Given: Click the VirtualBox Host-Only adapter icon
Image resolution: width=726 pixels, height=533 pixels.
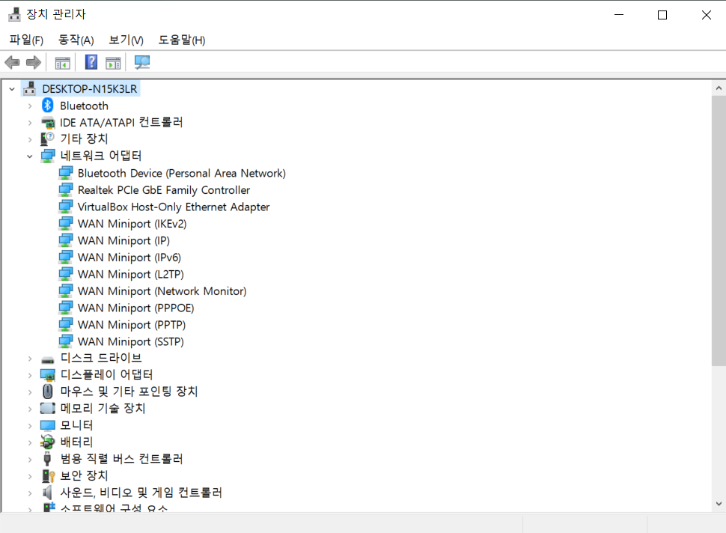Looking at the screenshot, I should [x=66, y=207].
